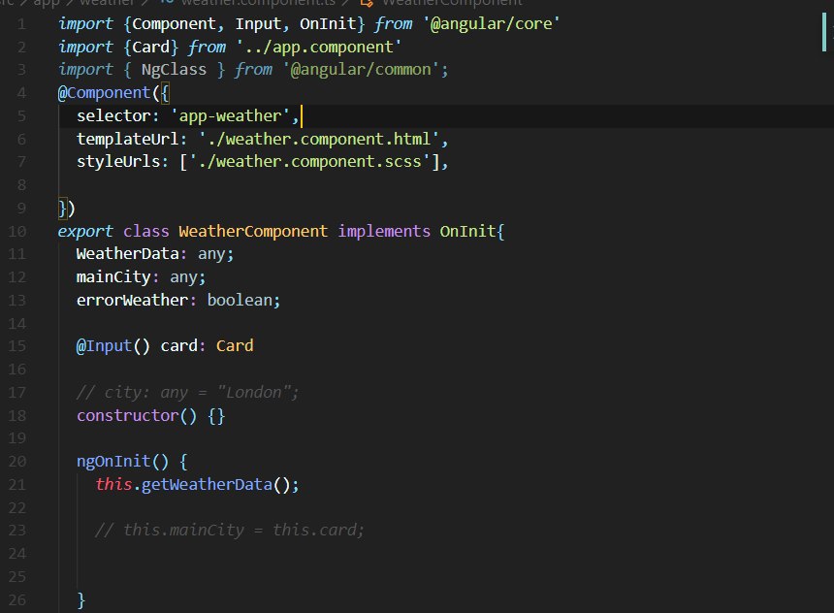The height and width of the screenshot is (613, 834).
Task: Click the @Component decorator
Action: [x=105, y=93]
